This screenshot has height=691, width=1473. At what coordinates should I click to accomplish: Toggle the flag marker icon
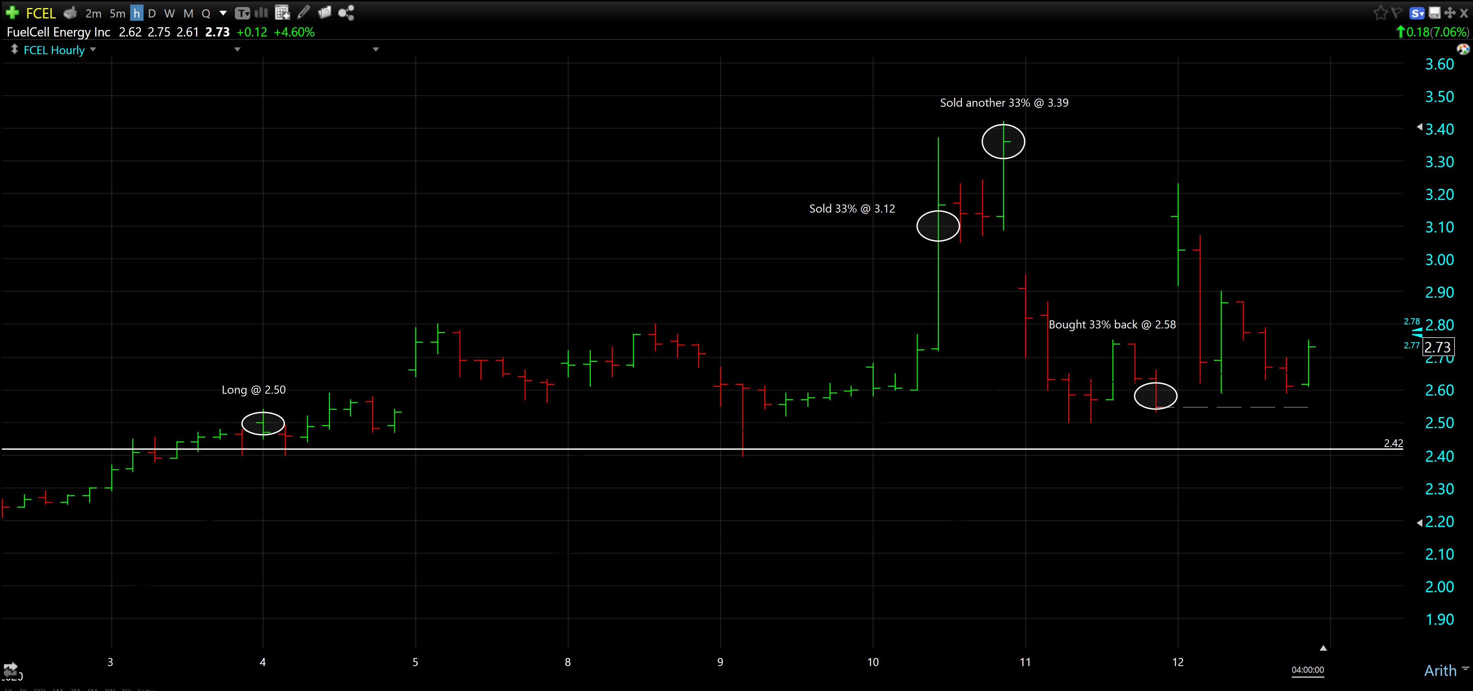tap(1397, 13)
